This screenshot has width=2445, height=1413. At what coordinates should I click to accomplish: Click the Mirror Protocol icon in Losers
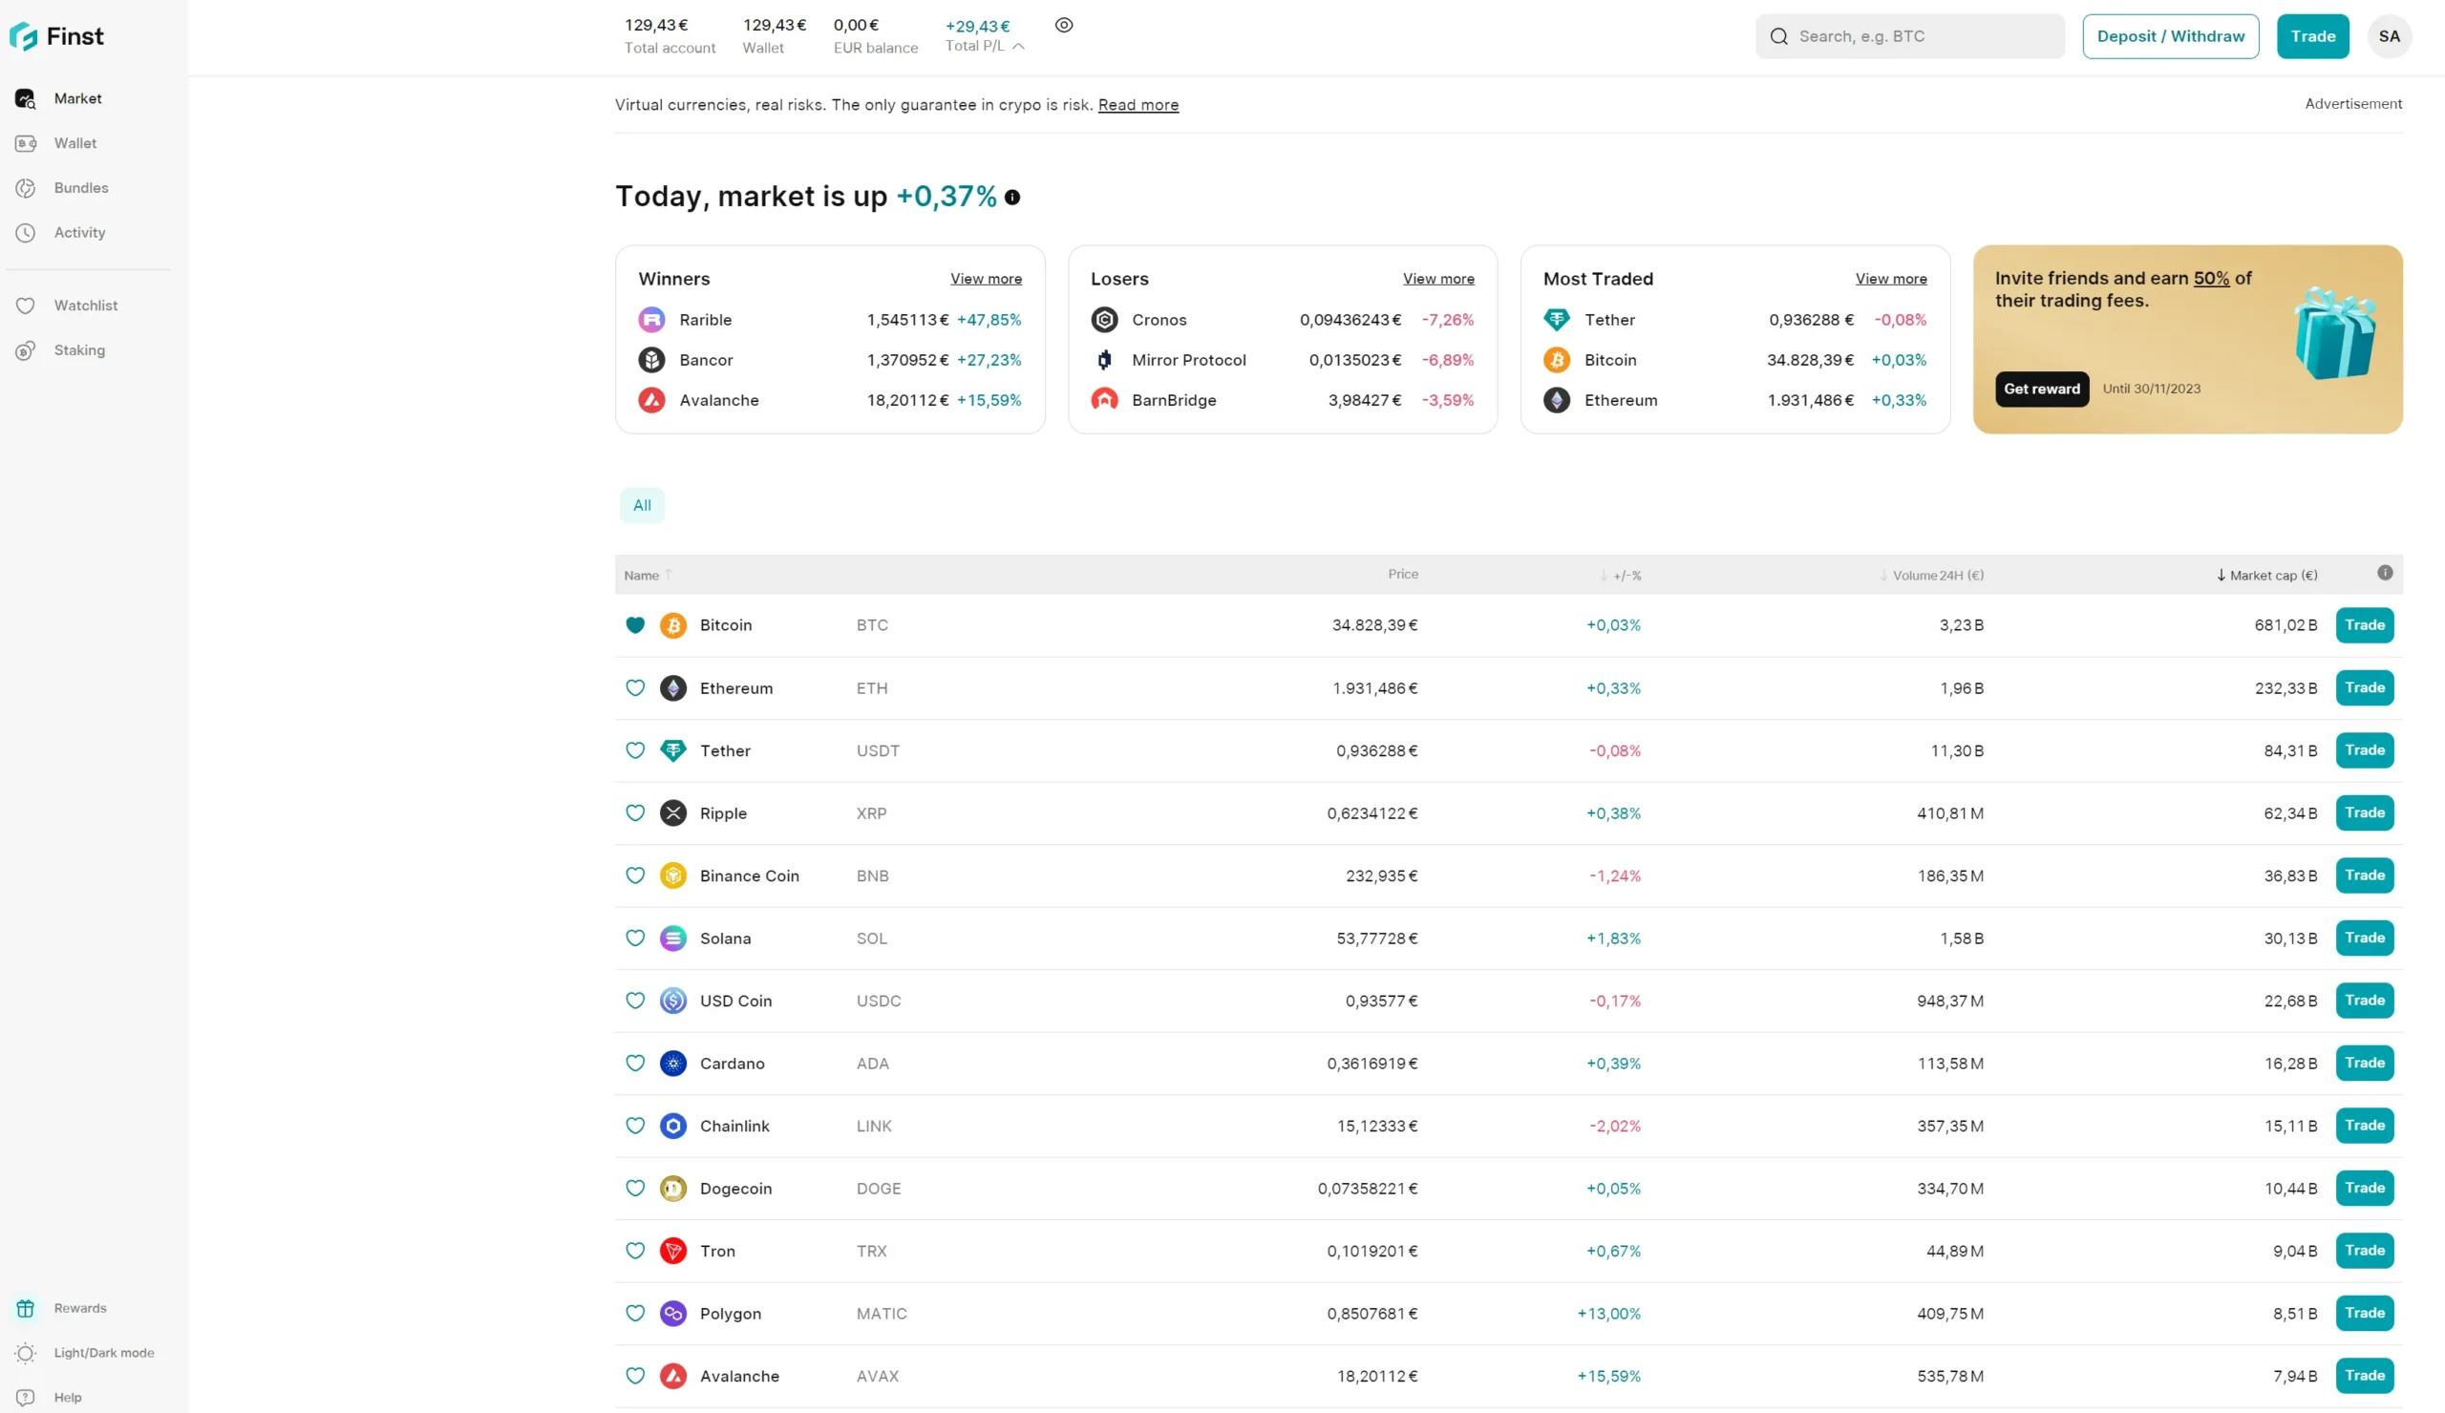click(1104, 360)
